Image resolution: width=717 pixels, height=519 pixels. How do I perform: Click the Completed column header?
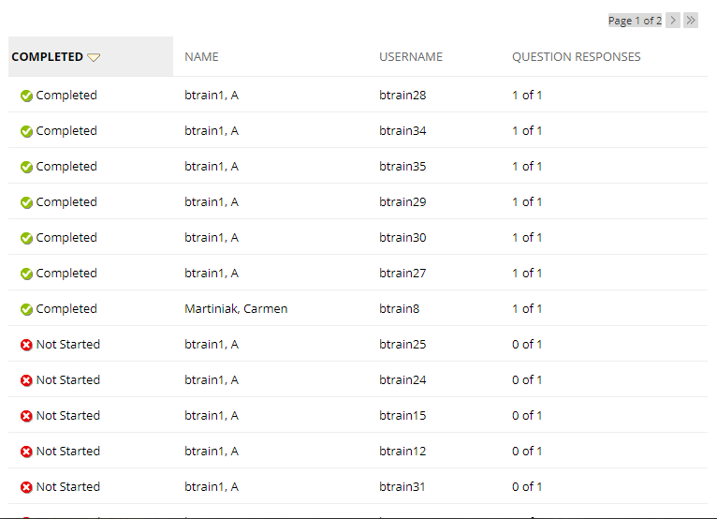tap(48, 57)
